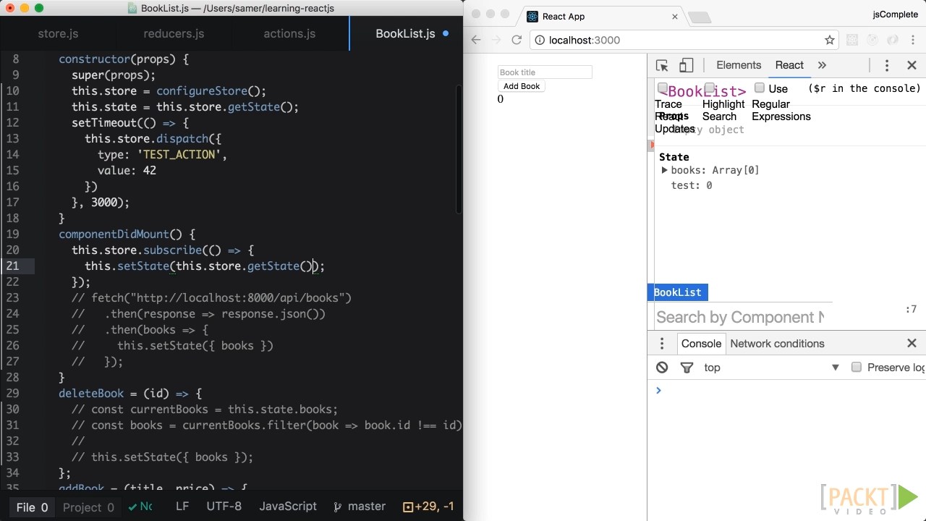Open the actions.js editor tab
The height and width of the screenshot is (521, 926).
click(x=289, y=34)
